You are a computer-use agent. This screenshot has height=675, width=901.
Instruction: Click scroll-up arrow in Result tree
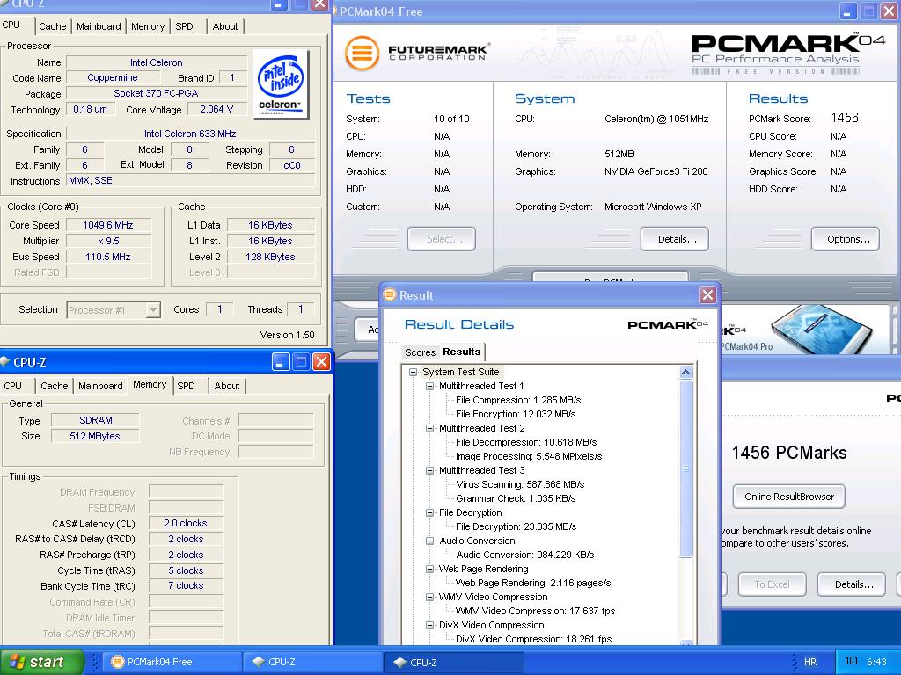pos(685,372)
